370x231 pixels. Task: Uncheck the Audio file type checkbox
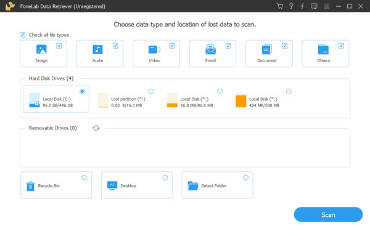pyautogui.click(x=115, y=46)
